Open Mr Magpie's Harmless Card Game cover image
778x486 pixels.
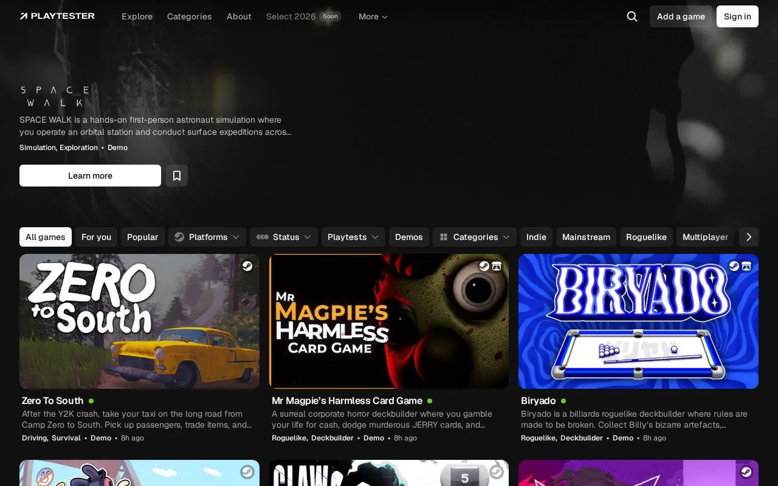(389, 321)
